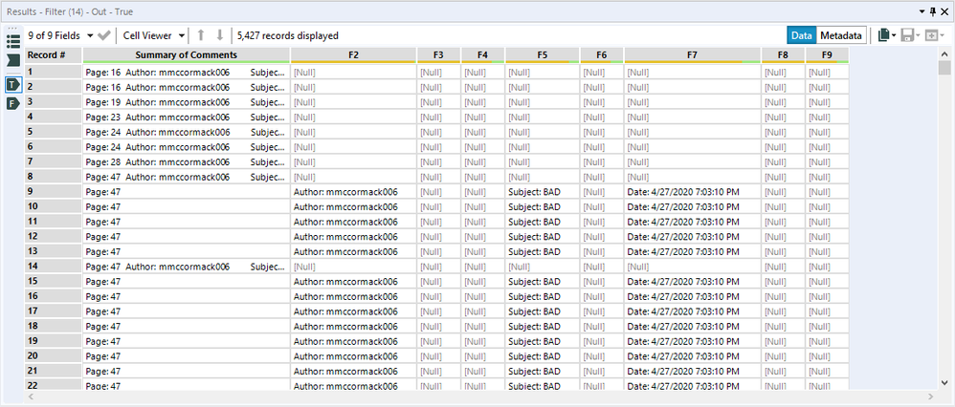Click the [Null] F9 cell in row 1

pos(827,72)
